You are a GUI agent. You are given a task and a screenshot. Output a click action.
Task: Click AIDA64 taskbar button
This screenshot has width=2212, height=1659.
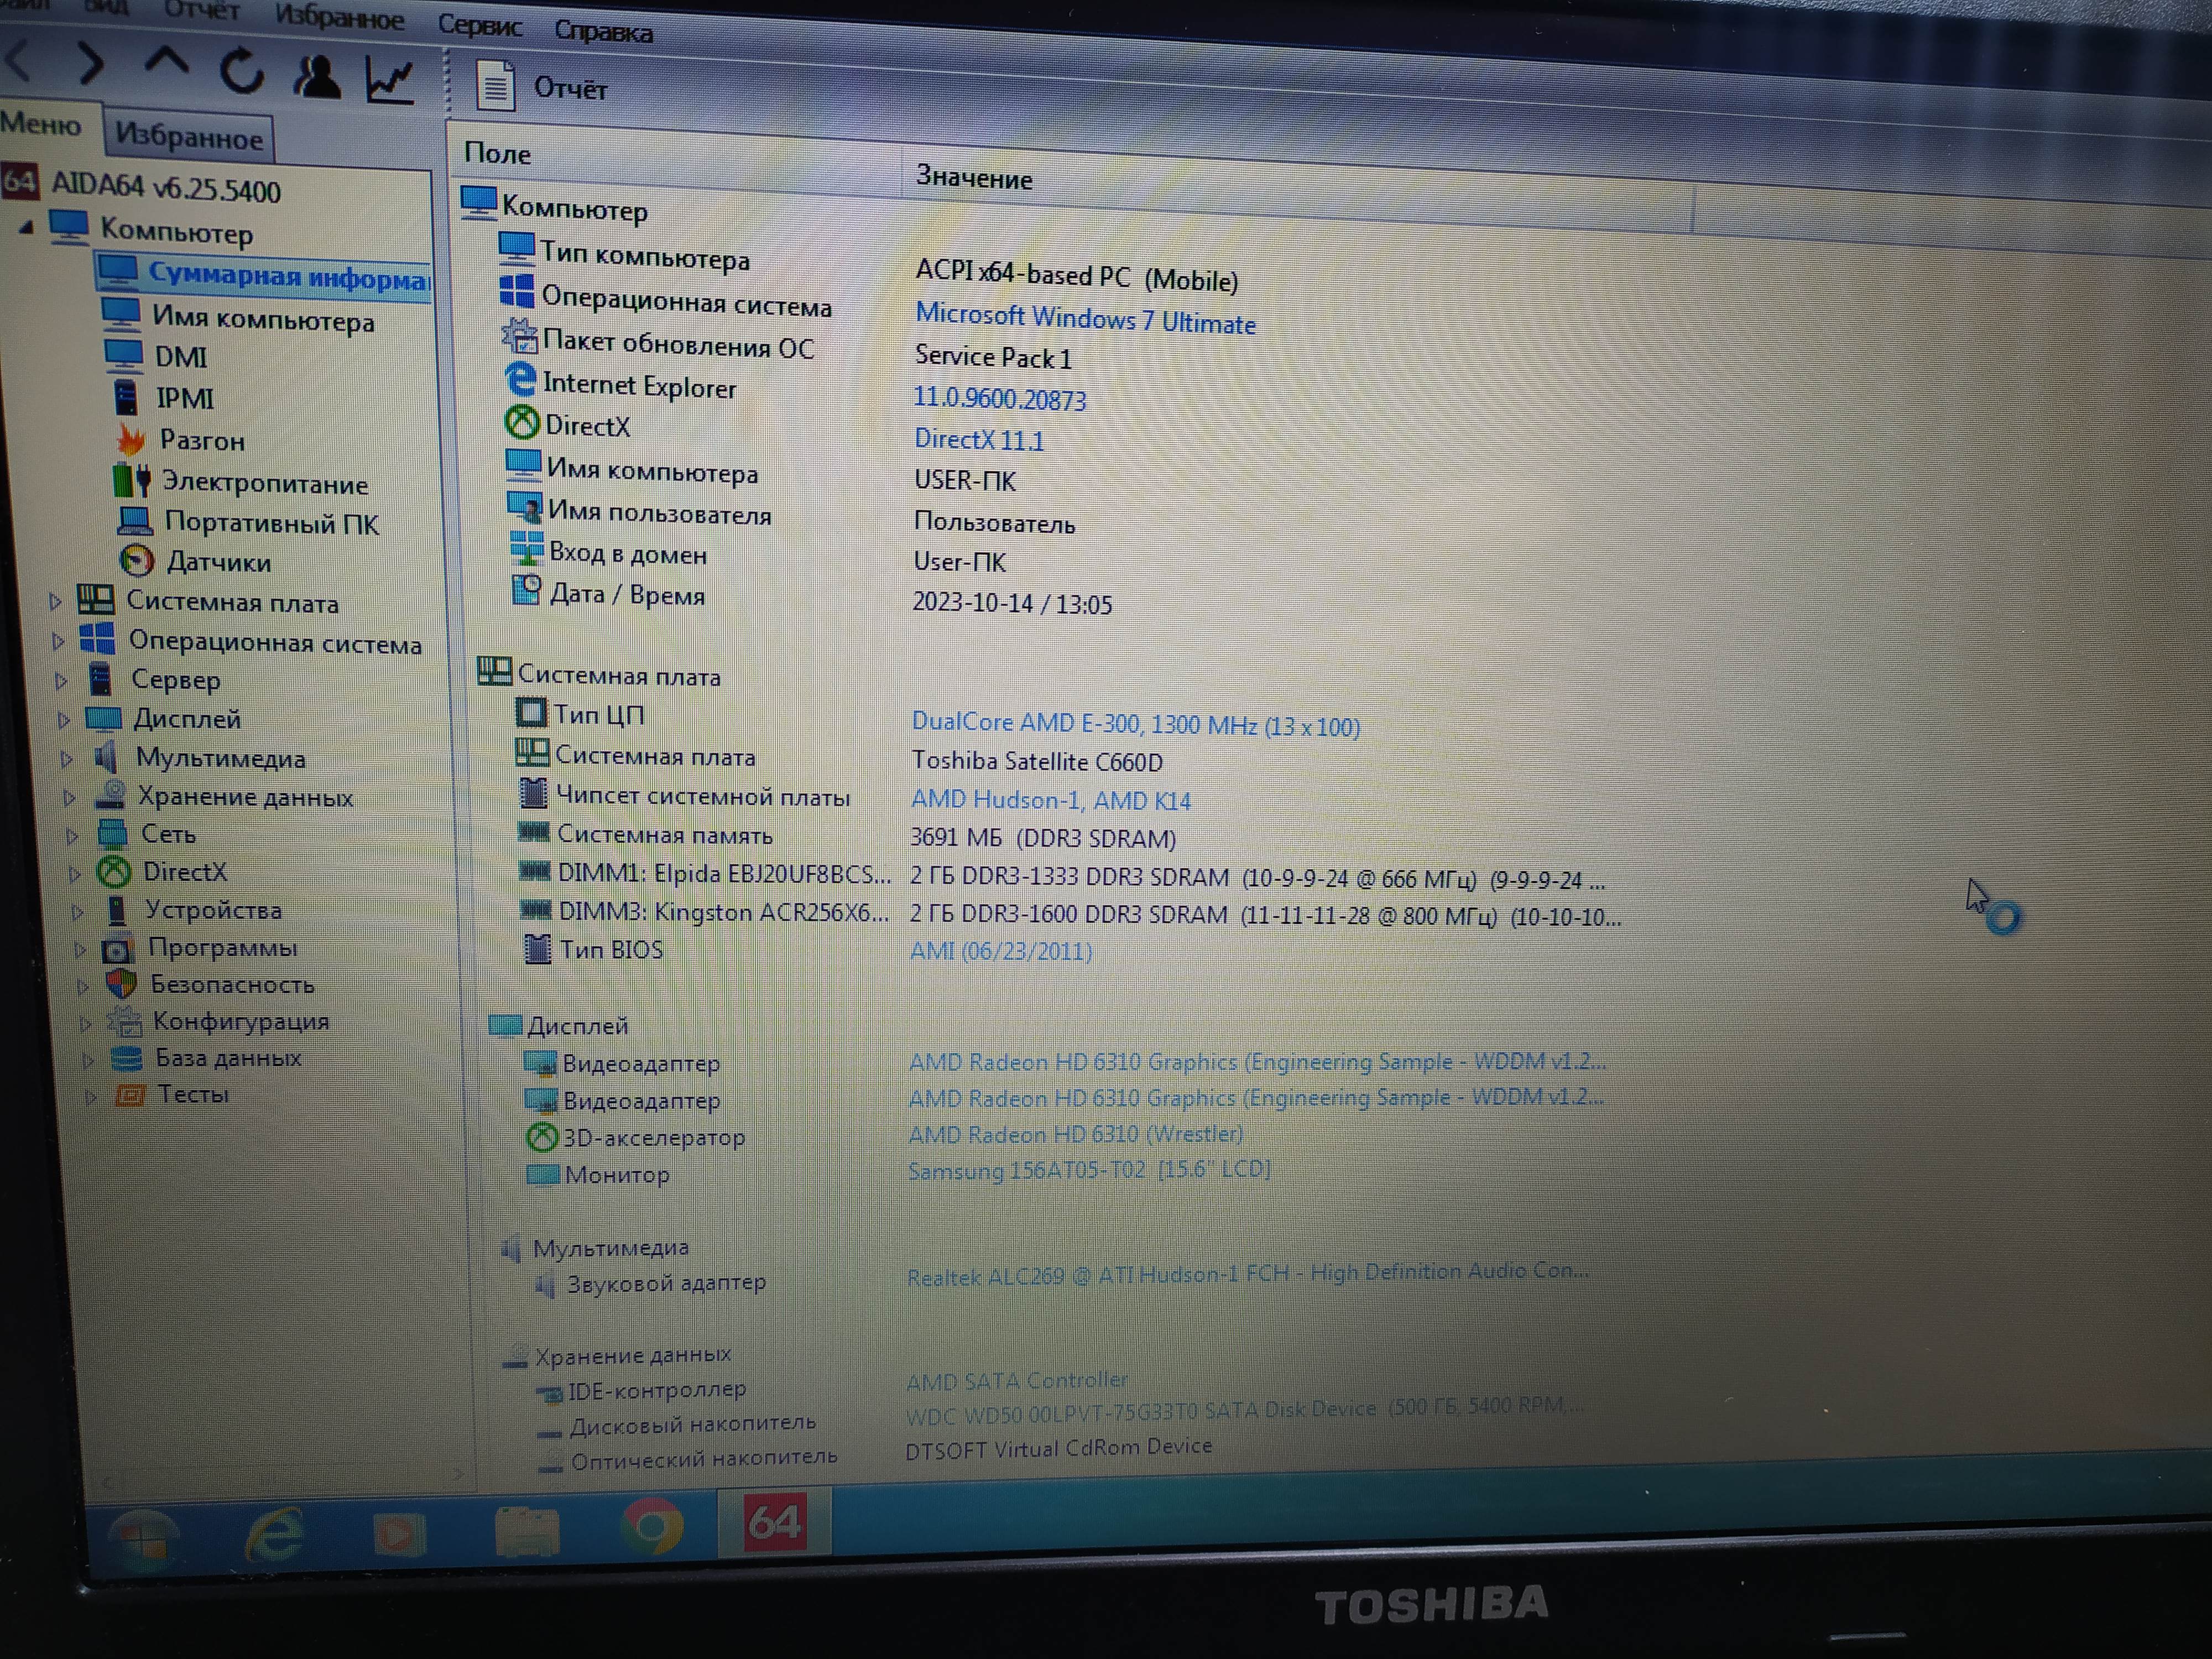[x=774, y=1523]
